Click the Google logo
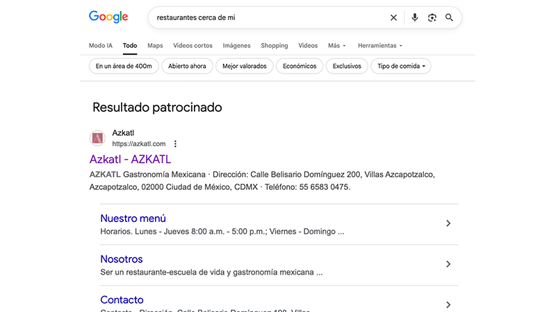 [108, 17]
